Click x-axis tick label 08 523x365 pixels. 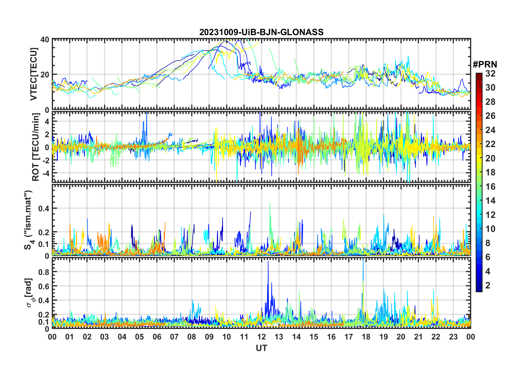tap(192, 337)
